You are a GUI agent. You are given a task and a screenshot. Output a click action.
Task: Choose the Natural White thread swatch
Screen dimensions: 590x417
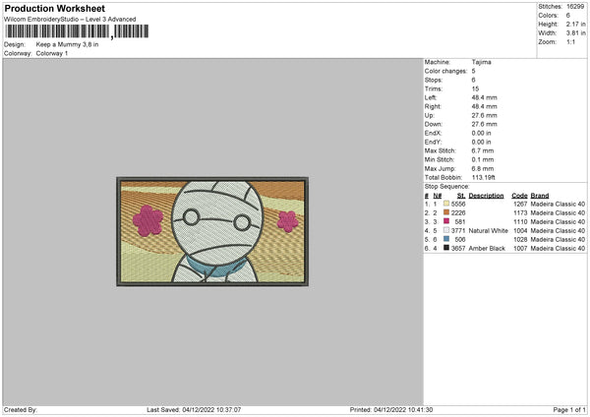[446, 230]
